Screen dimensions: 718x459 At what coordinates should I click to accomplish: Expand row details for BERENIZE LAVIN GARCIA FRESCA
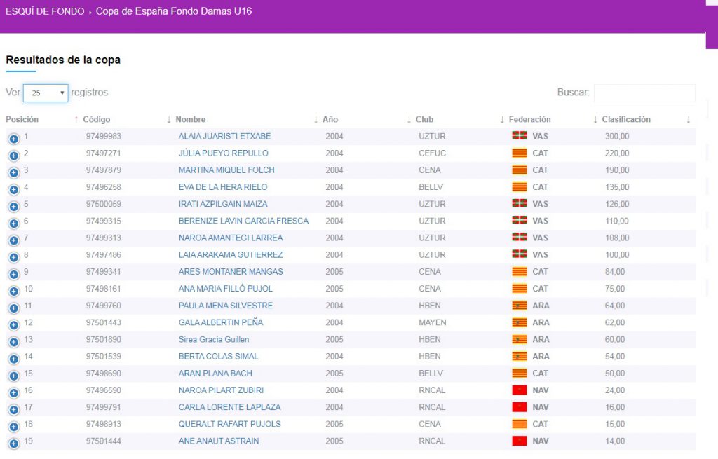(14, 224)
